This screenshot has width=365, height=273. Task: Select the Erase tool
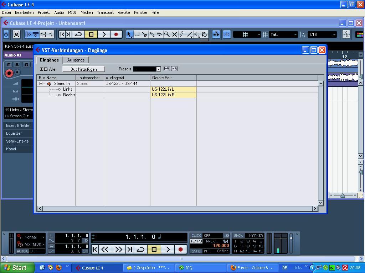(x=159, y=34)
